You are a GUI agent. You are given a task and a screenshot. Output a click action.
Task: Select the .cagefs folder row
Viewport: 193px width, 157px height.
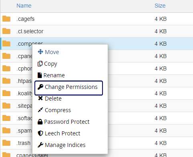coord(96,19)
